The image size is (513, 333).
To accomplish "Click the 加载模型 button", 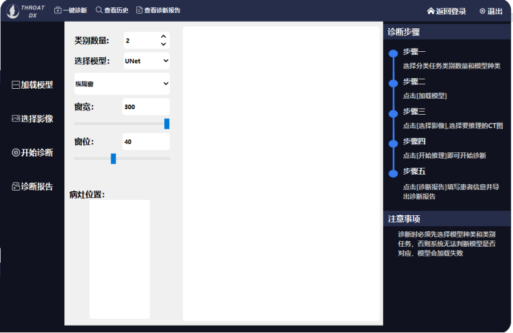I will point(32,85).
